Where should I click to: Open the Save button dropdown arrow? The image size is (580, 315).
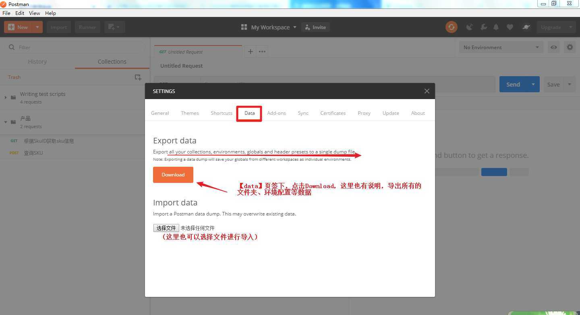click(570, 84)
